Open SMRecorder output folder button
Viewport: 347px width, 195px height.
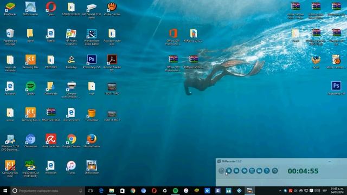pos(259,171)
